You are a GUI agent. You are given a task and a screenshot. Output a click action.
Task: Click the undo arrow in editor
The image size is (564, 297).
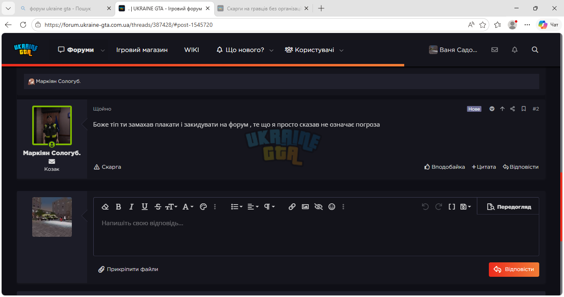[x=425, y=207]
